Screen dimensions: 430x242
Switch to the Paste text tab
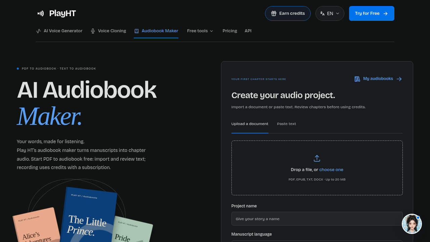(x=287, y=124)
